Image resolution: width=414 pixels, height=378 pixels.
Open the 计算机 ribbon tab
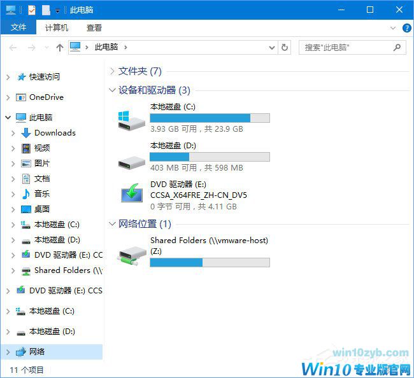tap(57, 27)
